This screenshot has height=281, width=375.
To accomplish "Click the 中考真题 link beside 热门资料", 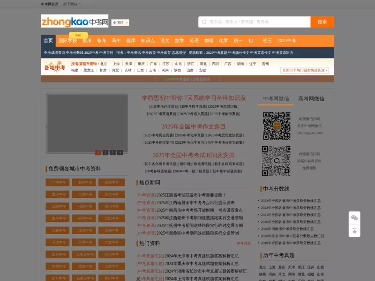I will pyautogui.click(x=243, y=243).
